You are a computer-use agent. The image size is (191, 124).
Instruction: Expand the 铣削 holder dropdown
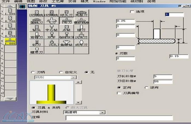pyautogui.click(x=73, y=77)
